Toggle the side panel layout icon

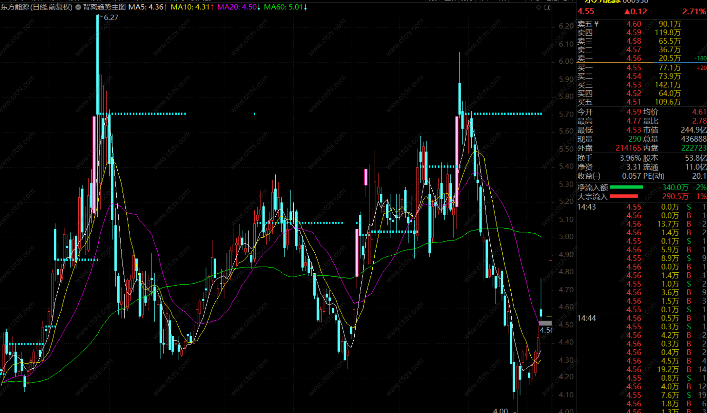(547, 7)
